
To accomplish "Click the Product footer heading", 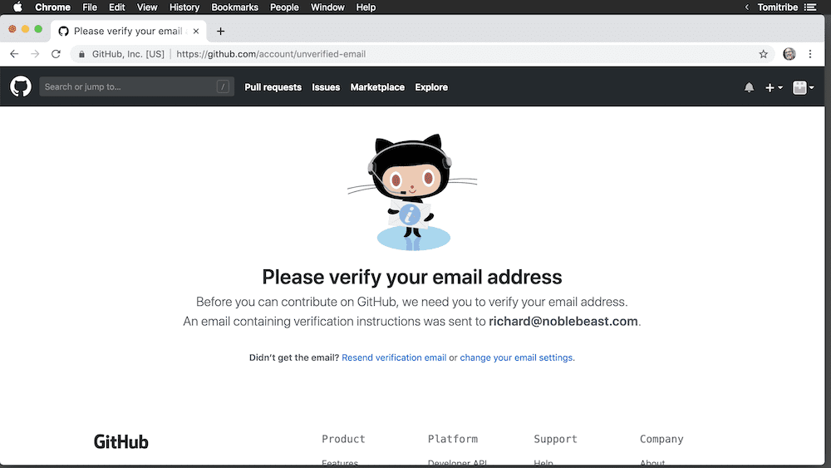I will 343,439.
